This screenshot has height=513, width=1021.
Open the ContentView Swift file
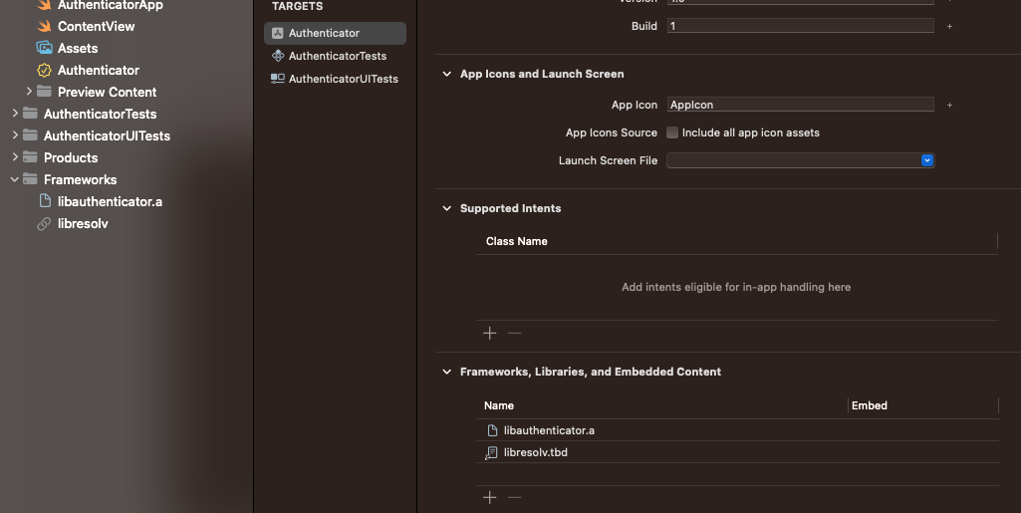point(96,26)
